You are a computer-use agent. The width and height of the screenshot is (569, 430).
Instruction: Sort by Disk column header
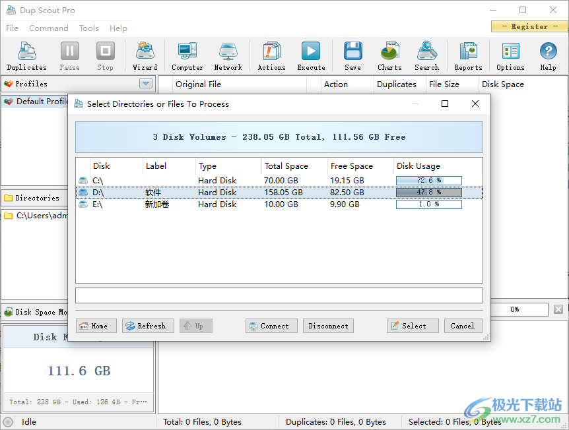point(116,166)
